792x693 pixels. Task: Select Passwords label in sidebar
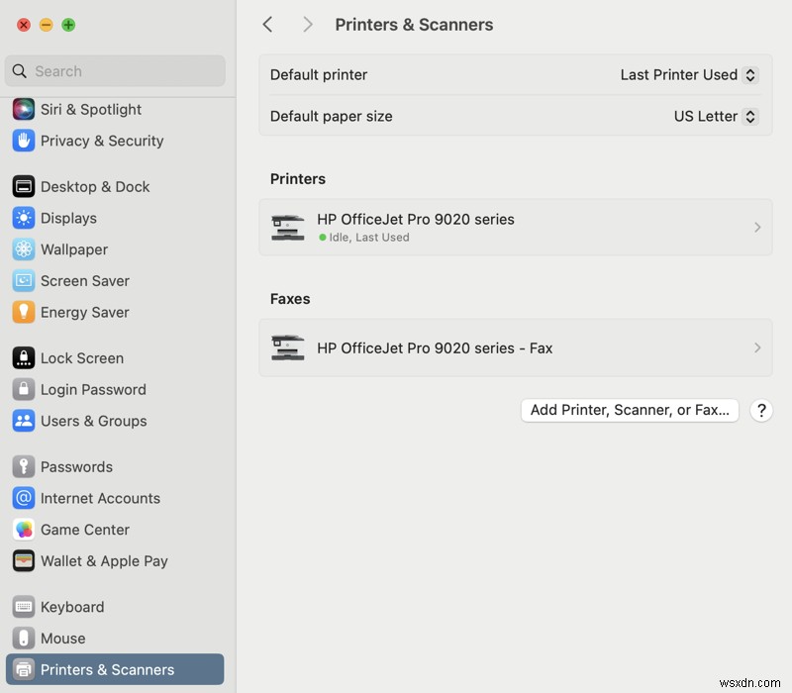click(77, 466)
